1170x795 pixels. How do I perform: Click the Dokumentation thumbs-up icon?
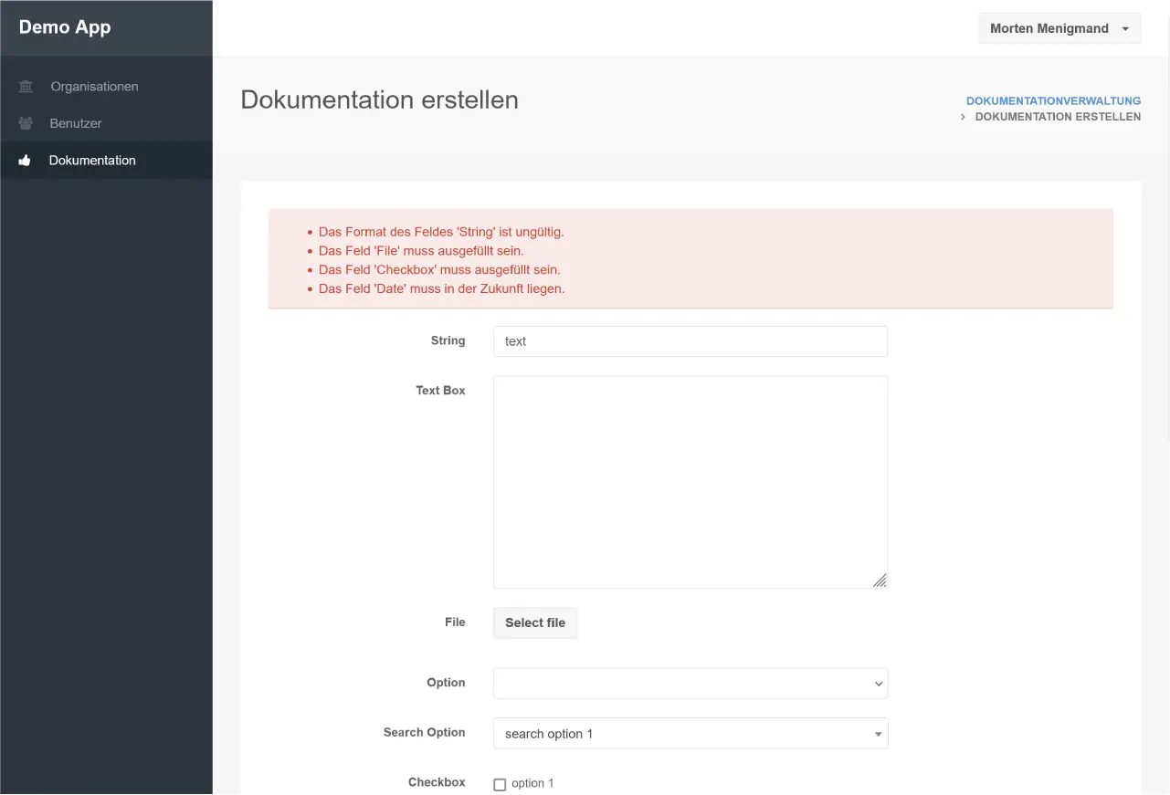click(26, 161)
